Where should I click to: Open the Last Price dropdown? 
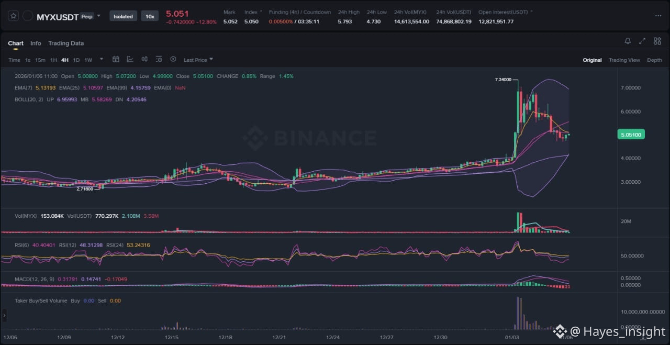pyautogui.click(x=198, y=60)
